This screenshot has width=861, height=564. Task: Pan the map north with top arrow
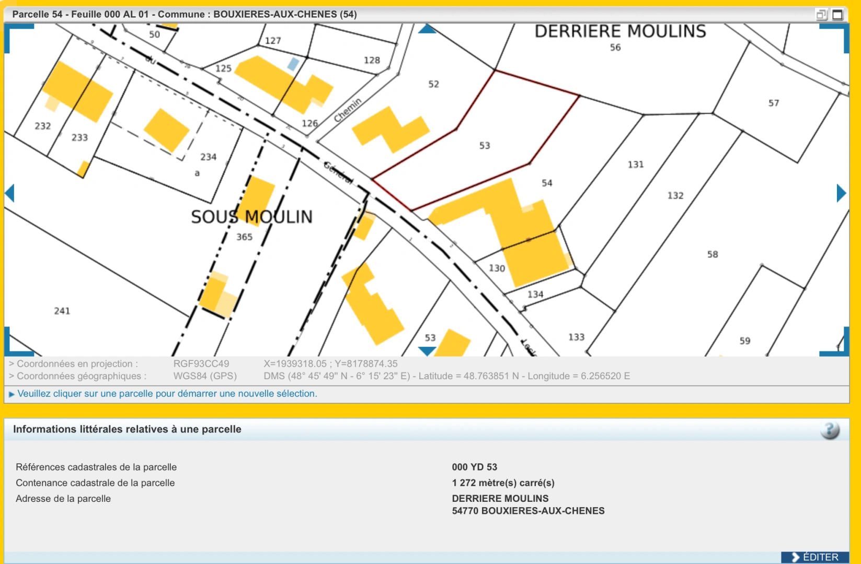point(427,29)
